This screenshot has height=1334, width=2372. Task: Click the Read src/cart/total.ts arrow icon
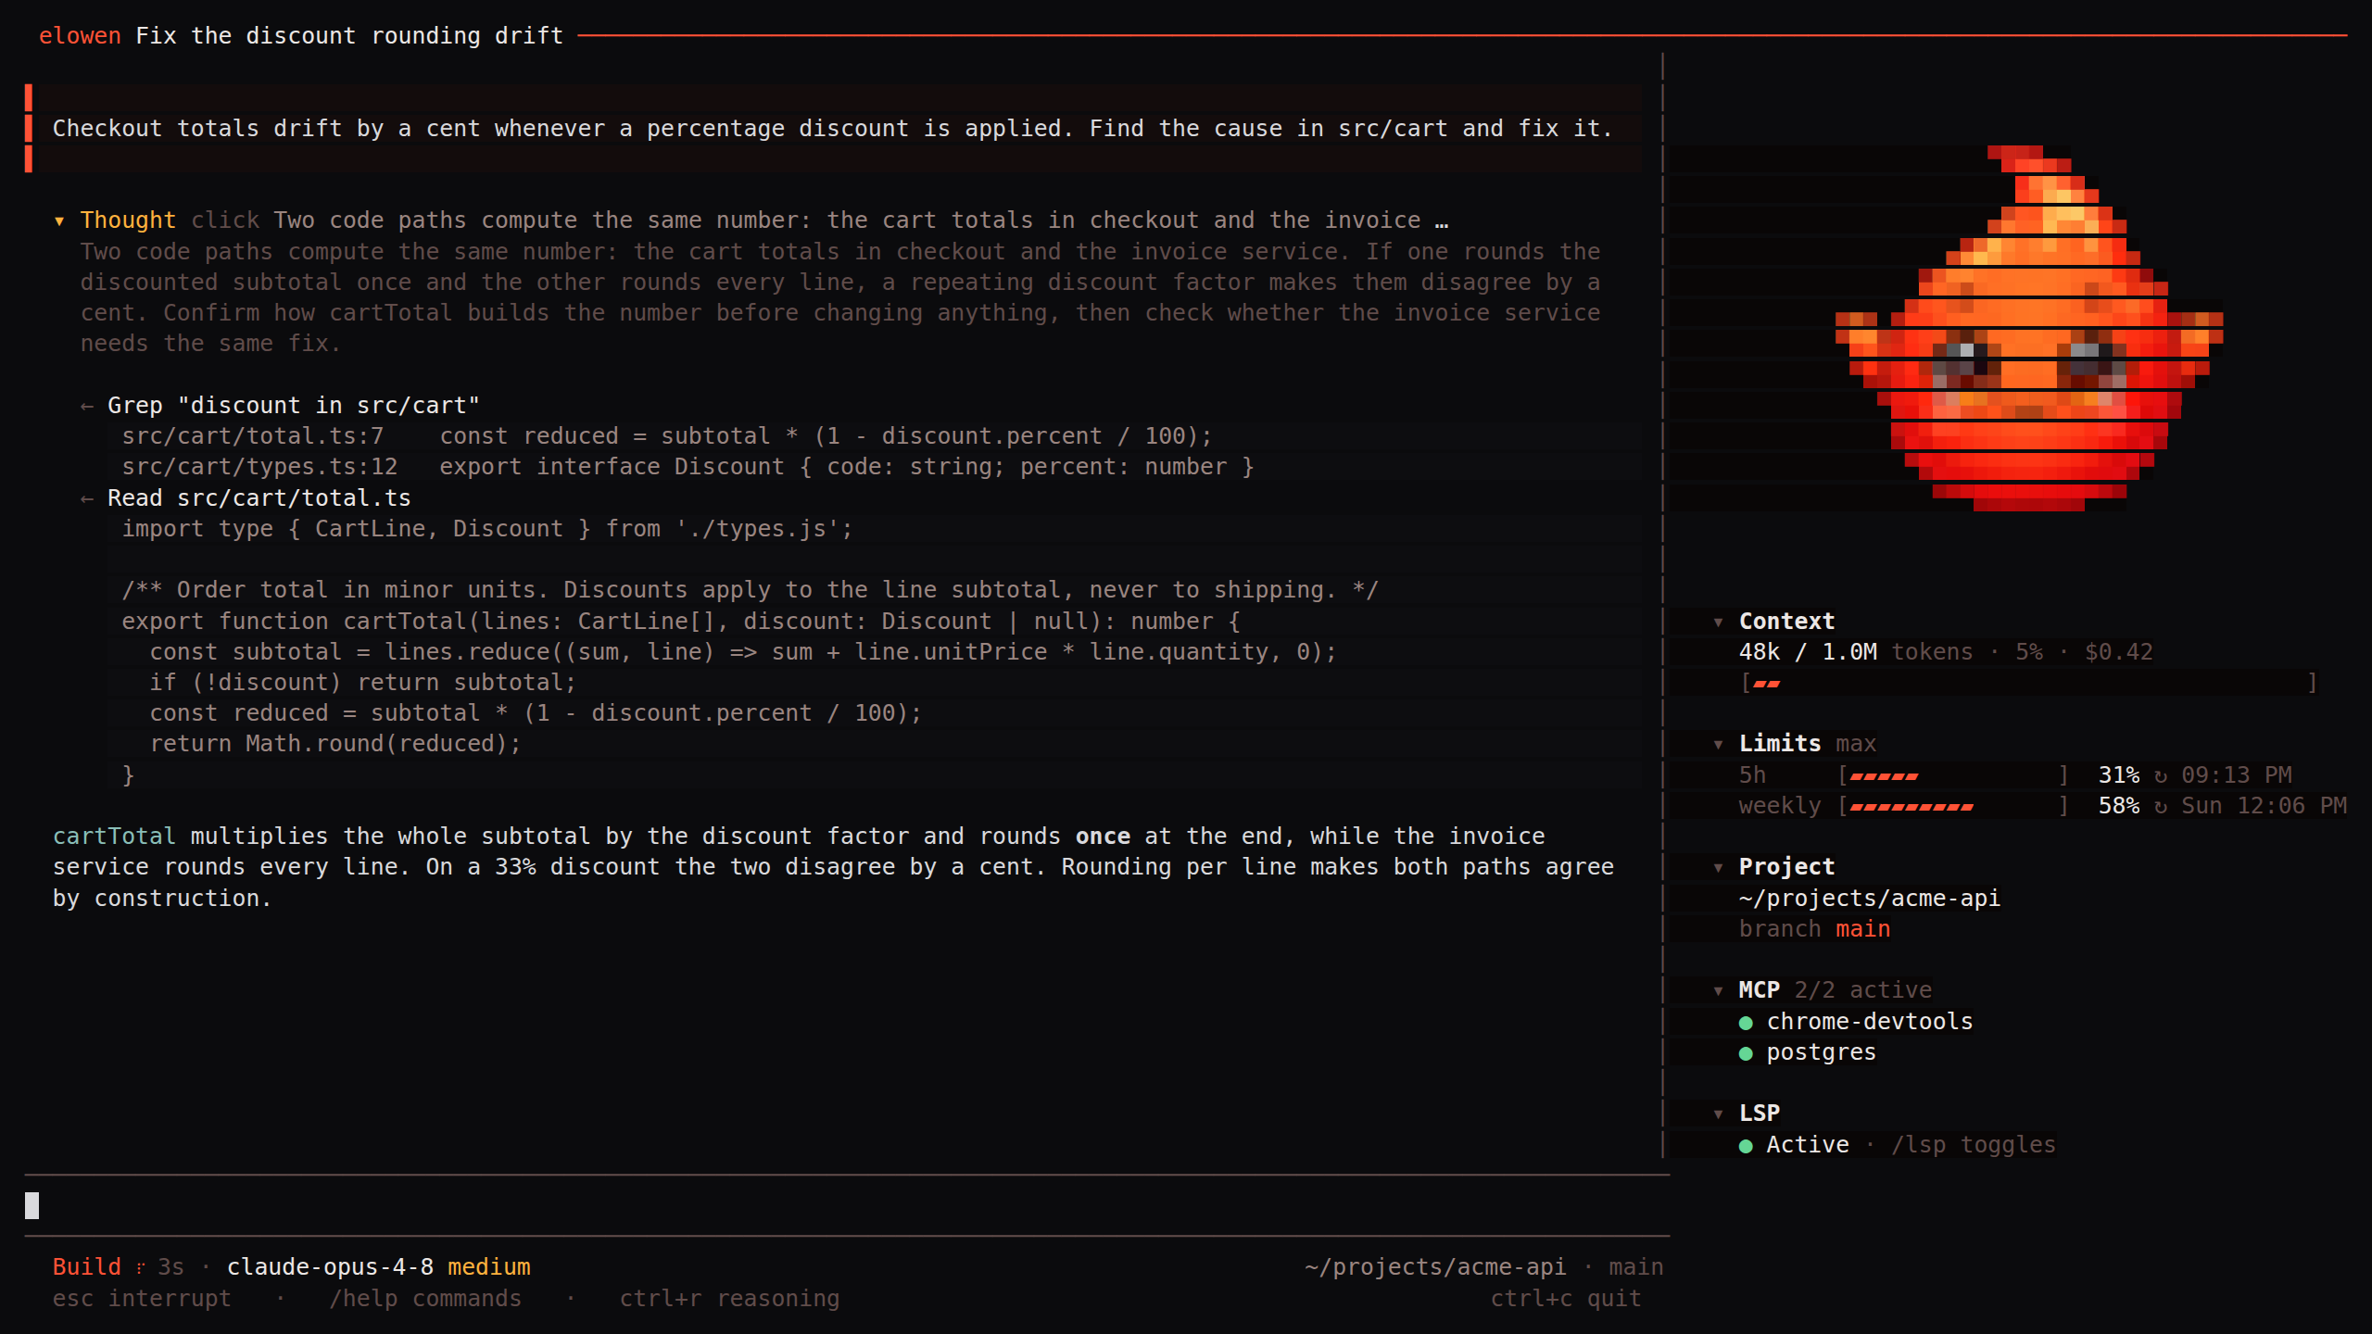87,498
